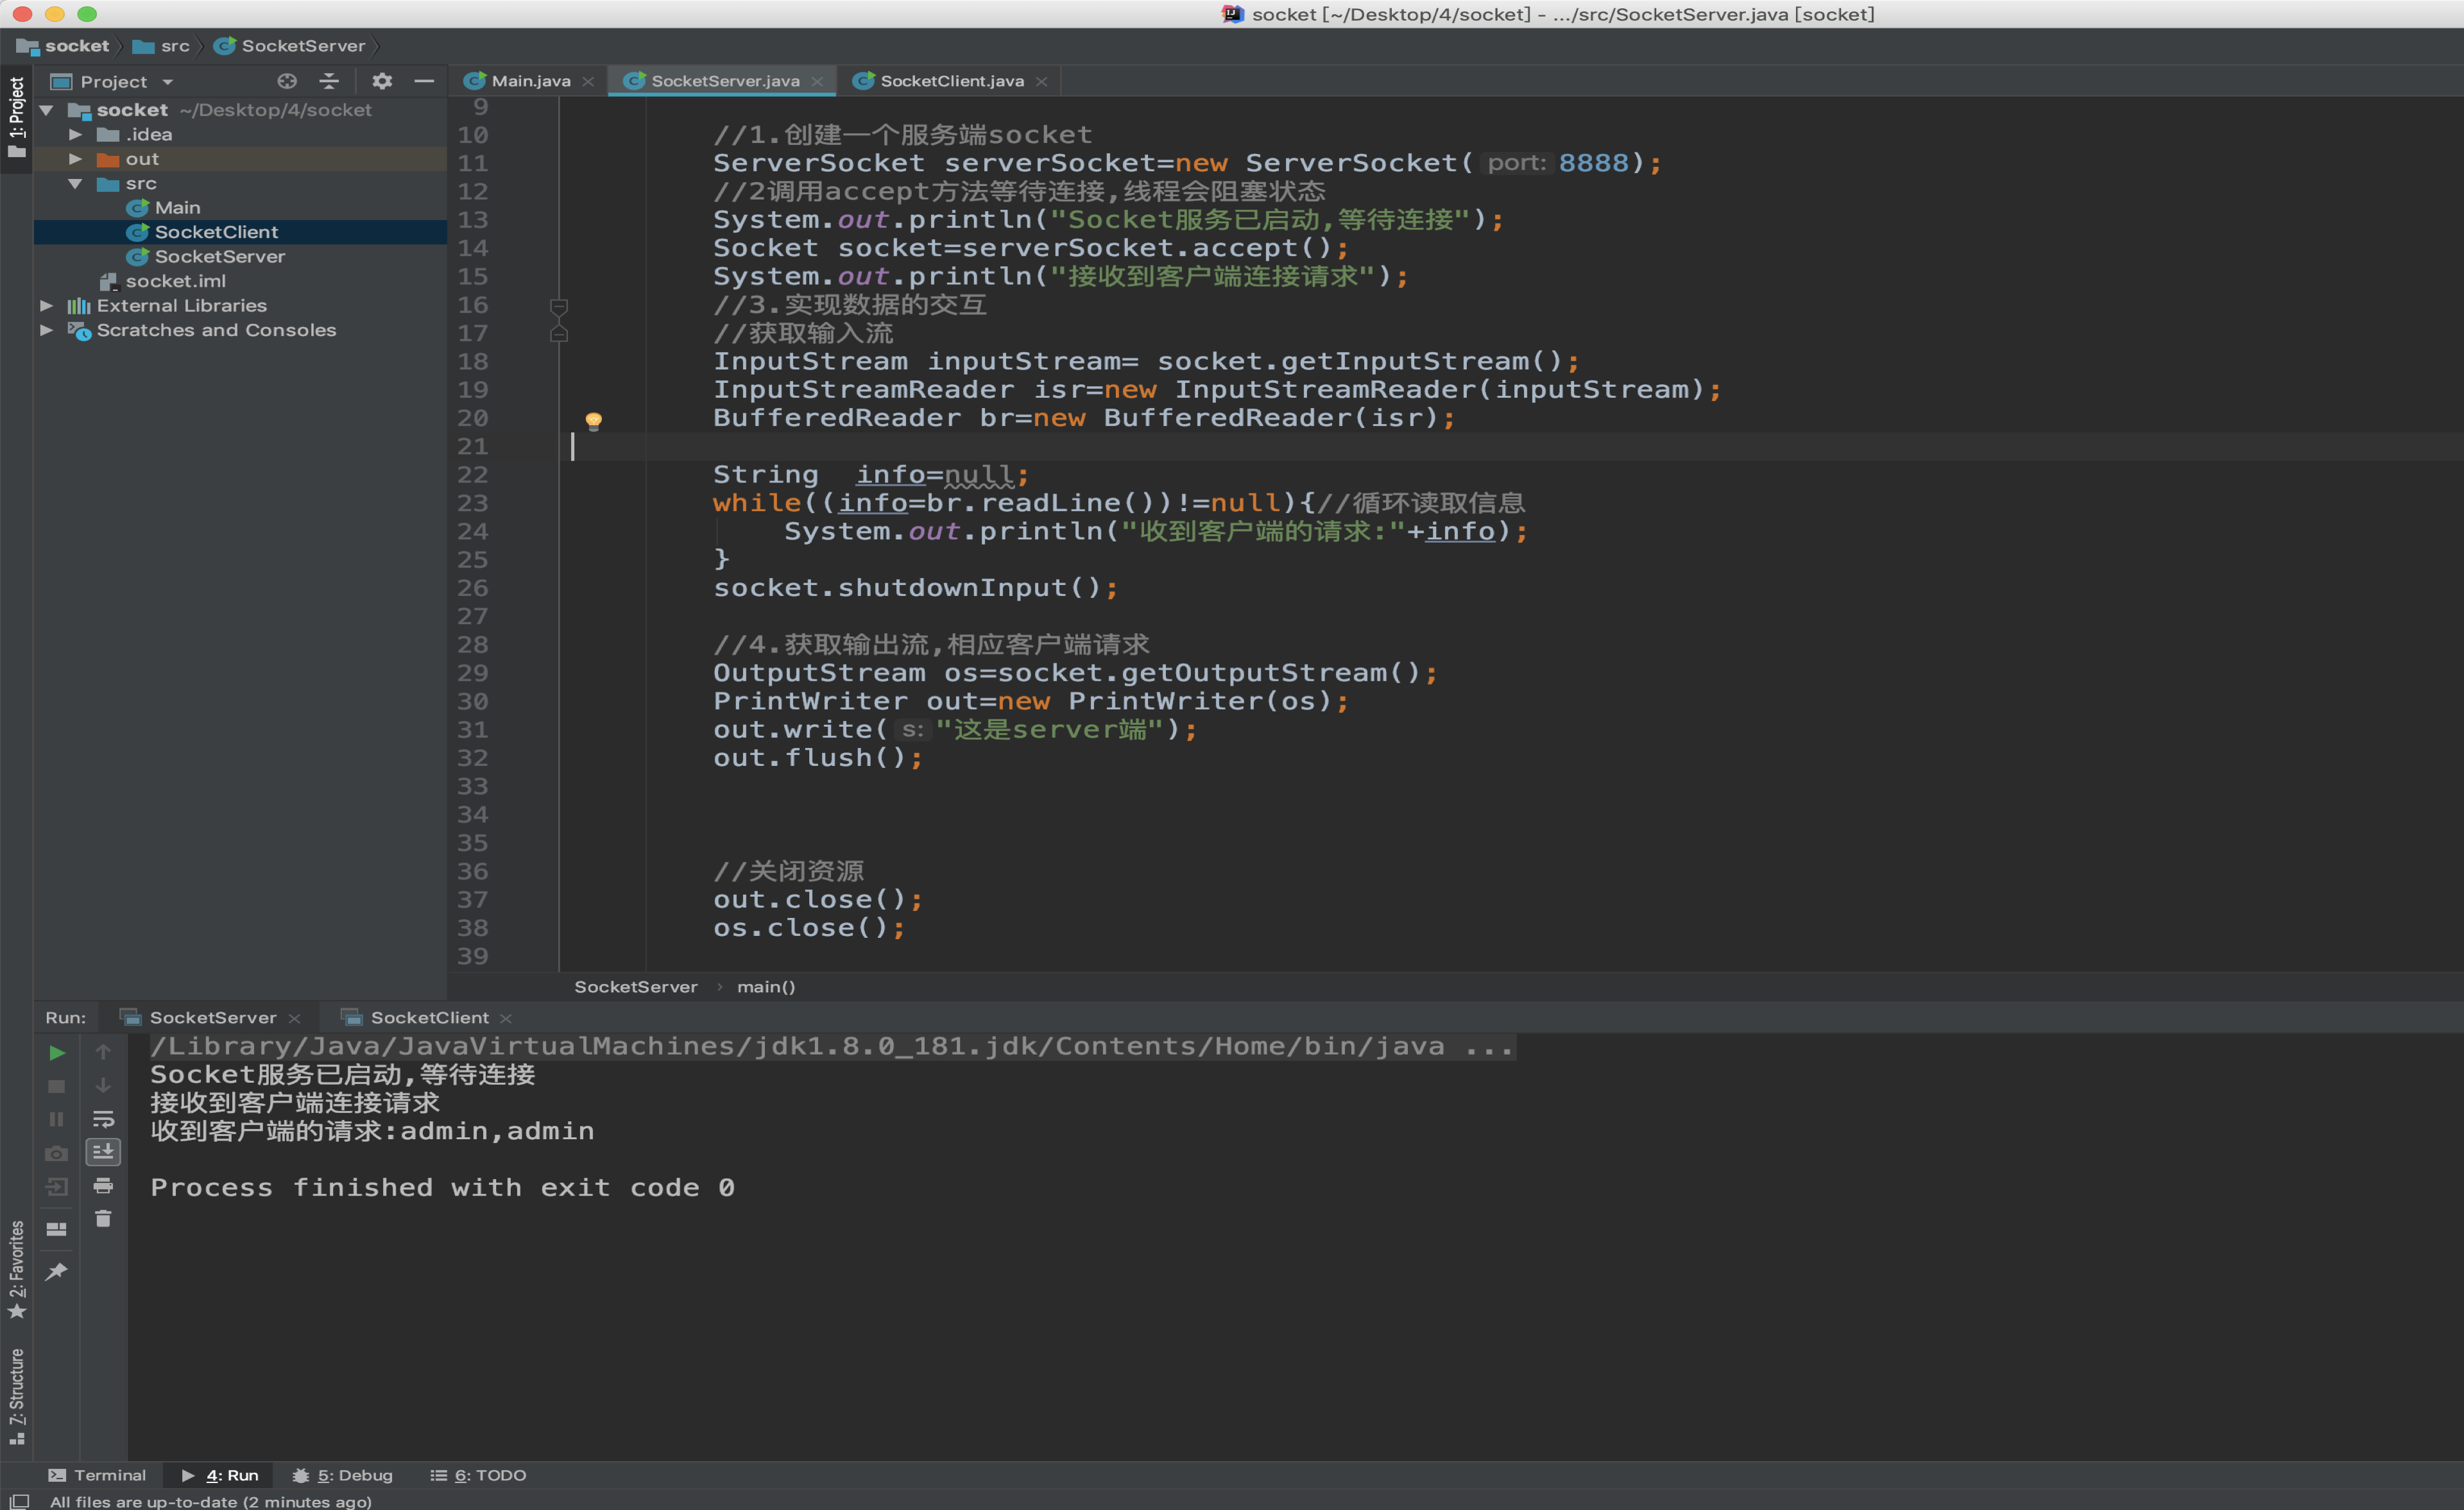Collapse the src folder in tree
This screenshot has height=1510, width=2464.
(75, 184)
